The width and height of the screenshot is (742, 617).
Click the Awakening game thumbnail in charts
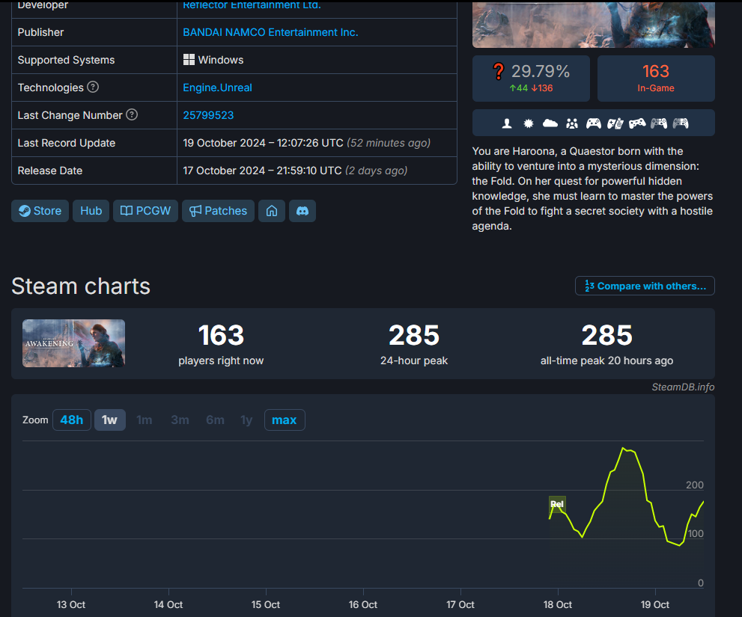[74, 343]
